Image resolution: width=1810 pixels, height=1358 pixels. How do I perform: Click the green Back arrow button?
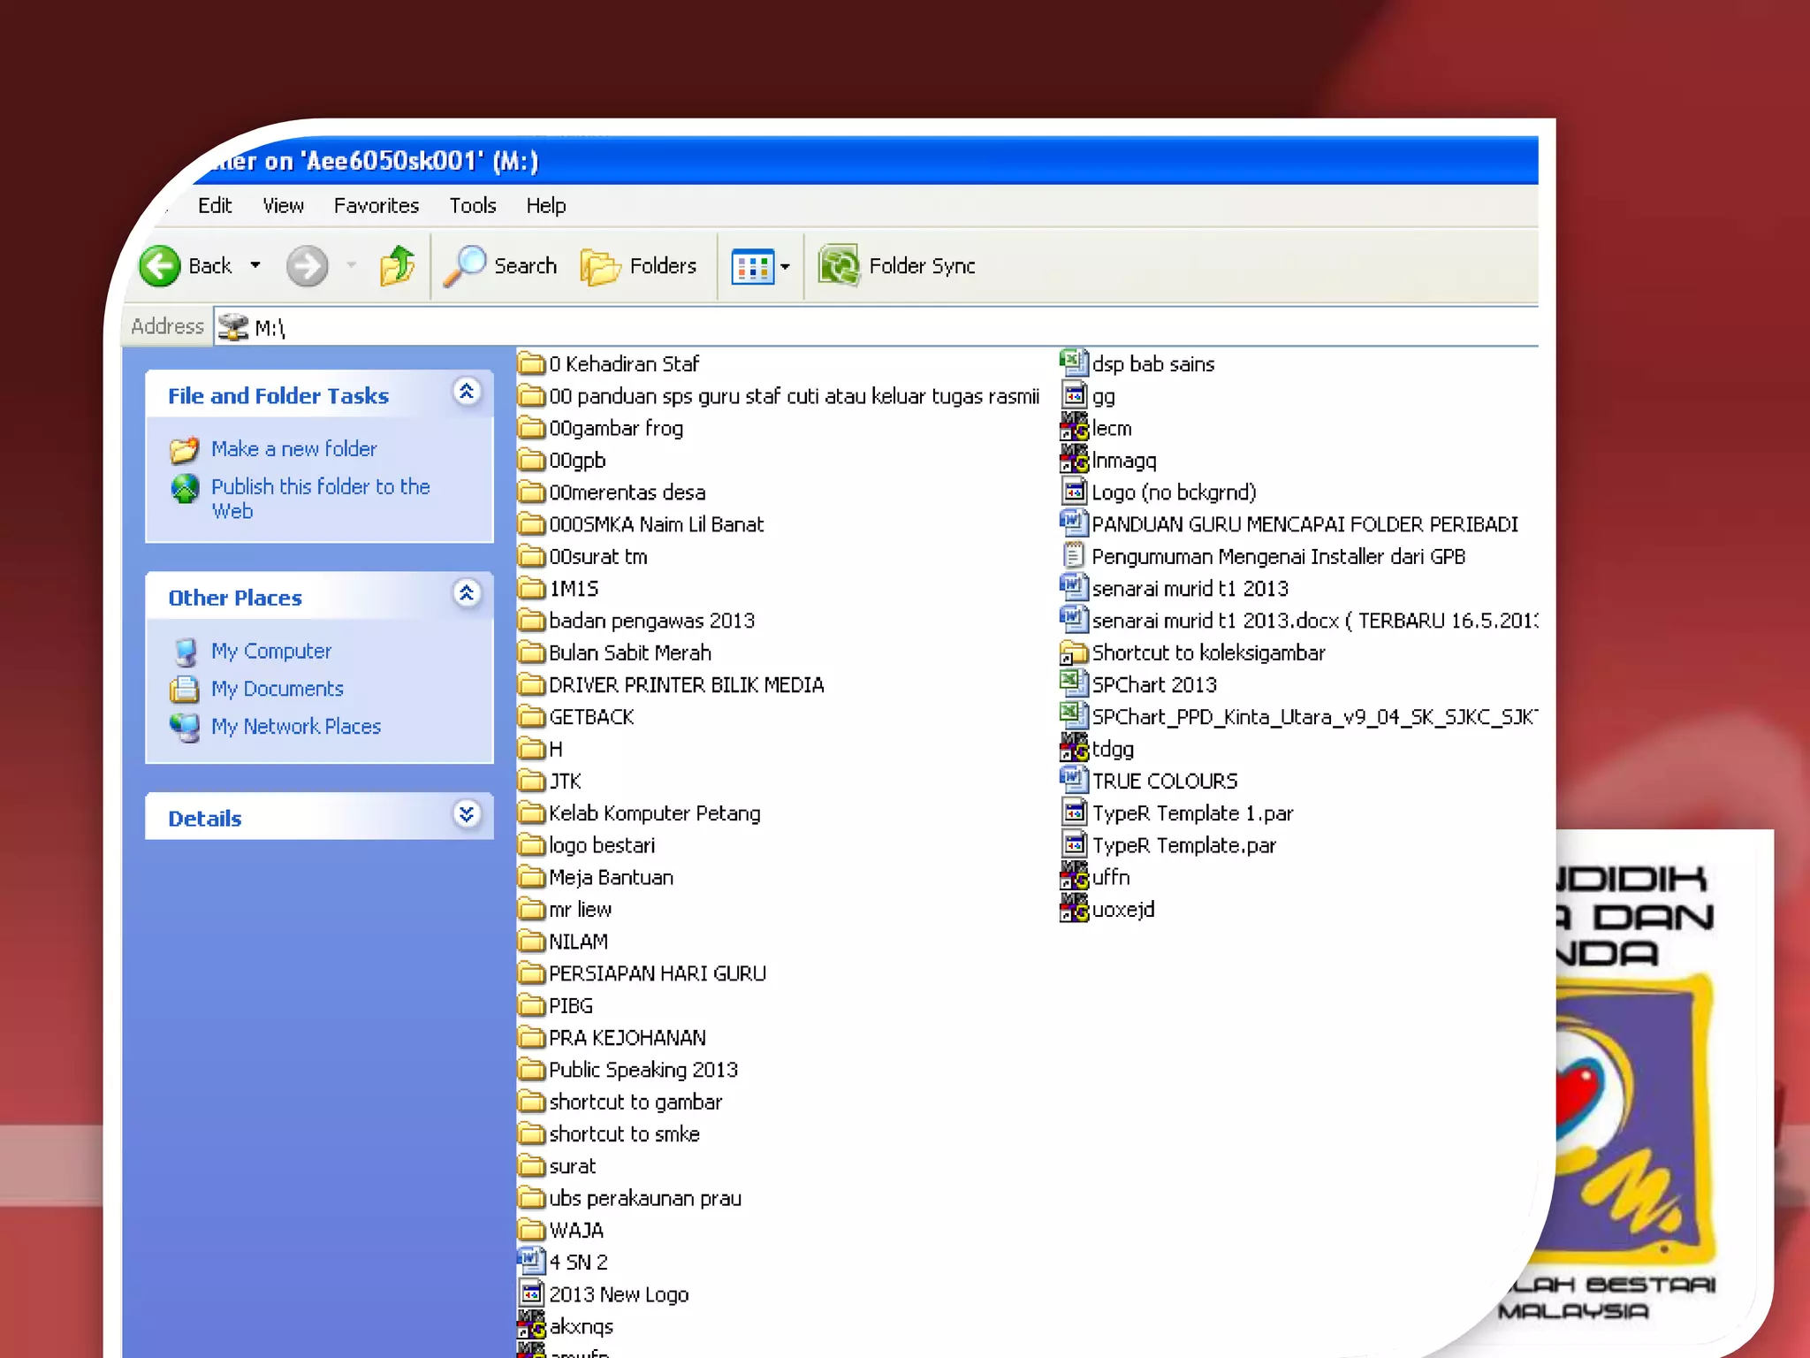(x=160, y=265)
